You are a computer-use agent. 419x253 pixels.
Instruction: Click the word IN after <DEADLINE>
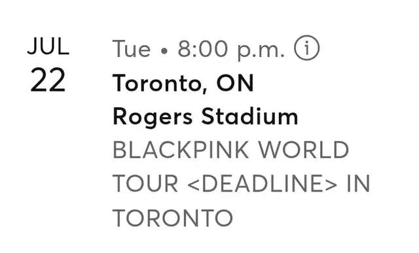(x=358, y=183)
